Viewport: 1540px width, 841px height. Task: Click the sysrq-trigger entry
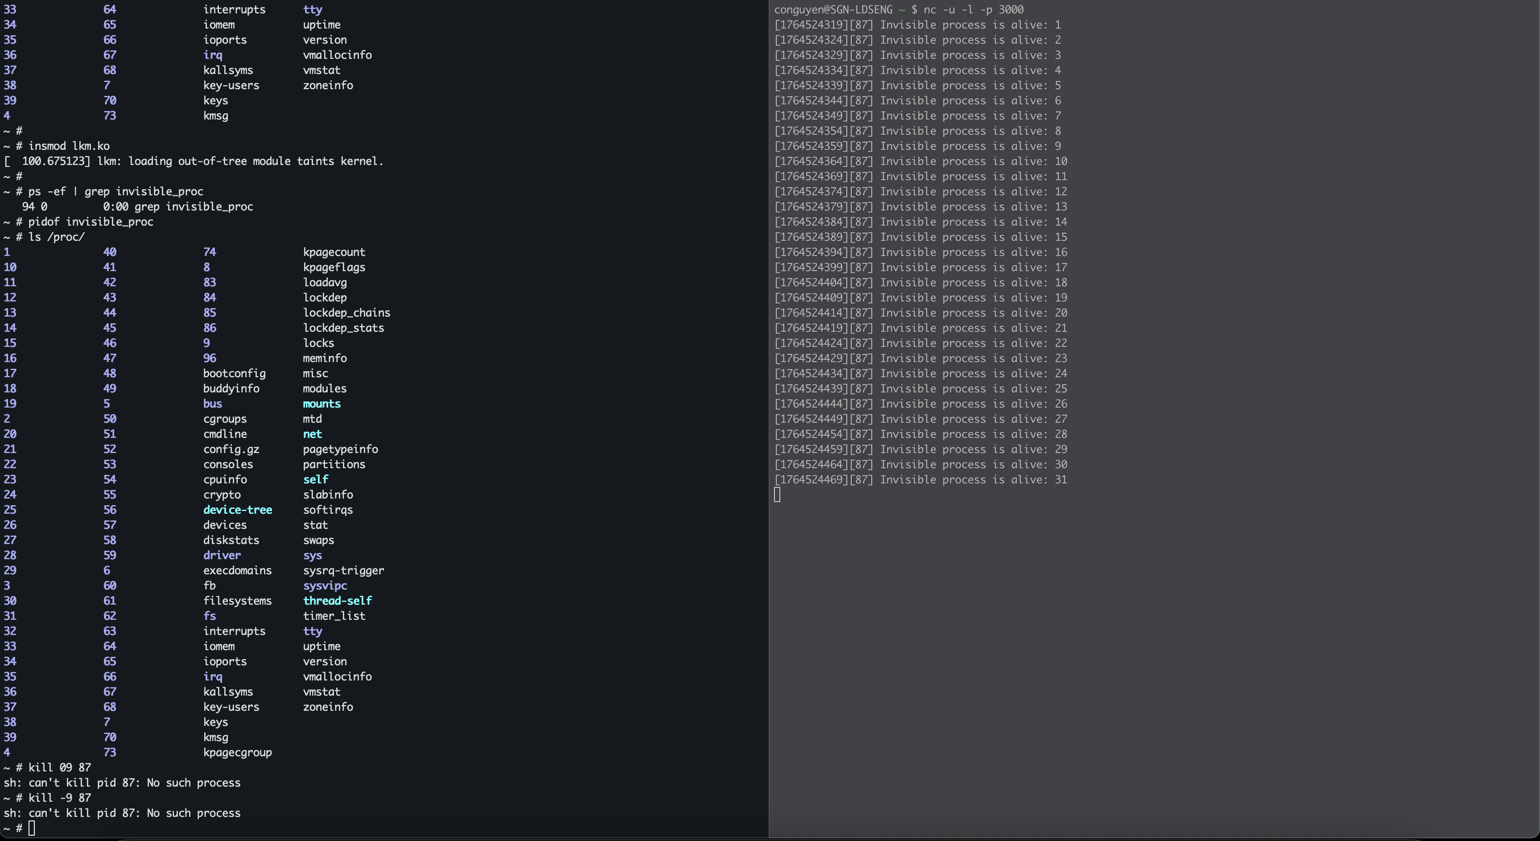pyautogui.click(x=343, y=570)
